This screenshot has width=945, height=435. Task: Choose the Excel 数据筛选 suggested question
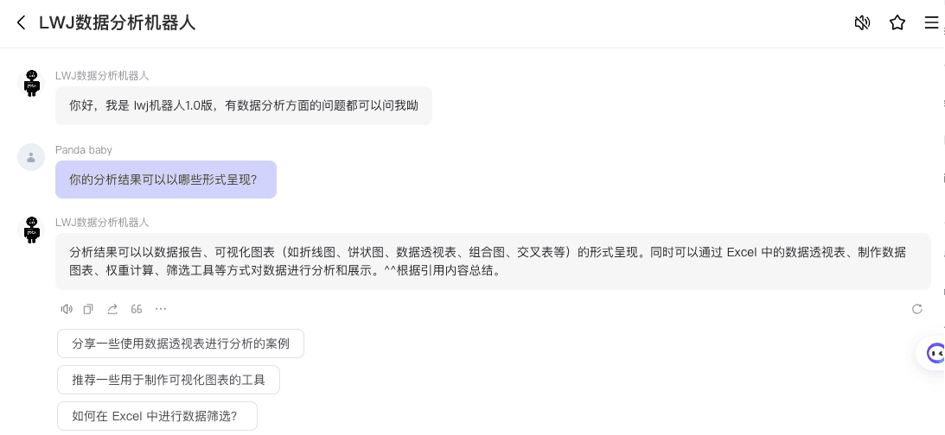point(156,416)
